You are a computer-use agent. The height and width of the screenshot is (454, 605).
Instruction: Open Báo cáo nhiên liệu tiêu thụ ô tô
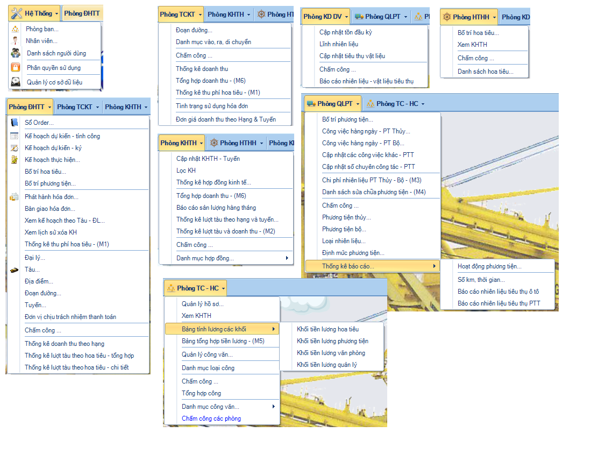point(498,292)
